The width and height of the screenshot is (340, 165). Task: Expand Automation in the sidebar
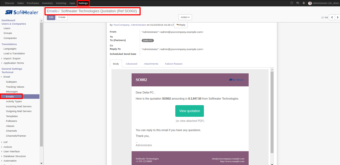pos(10,161)
